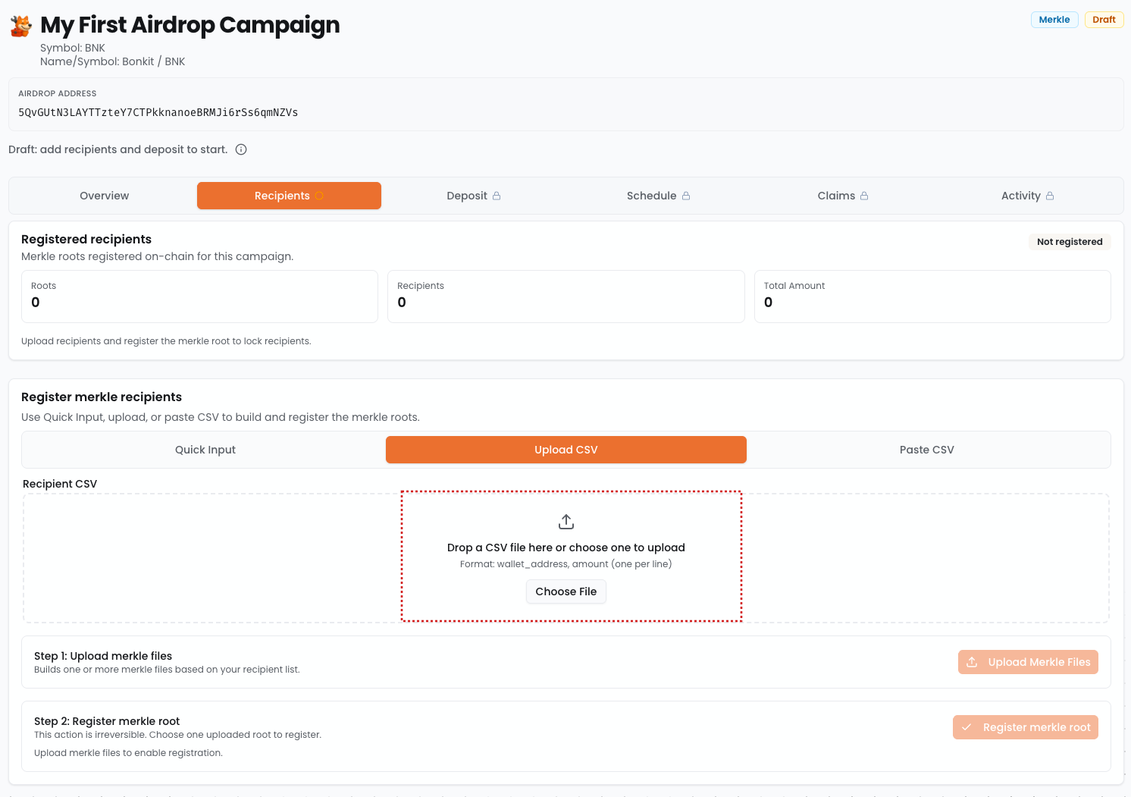Viewport: 1131px width, 797px height.
Task: Click the upload arrow icon in drop zone
Action: (566, 522)
